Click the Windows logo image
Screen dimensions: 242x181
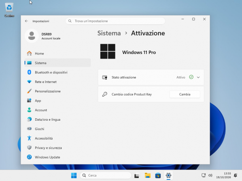click(x=108, y=51)
